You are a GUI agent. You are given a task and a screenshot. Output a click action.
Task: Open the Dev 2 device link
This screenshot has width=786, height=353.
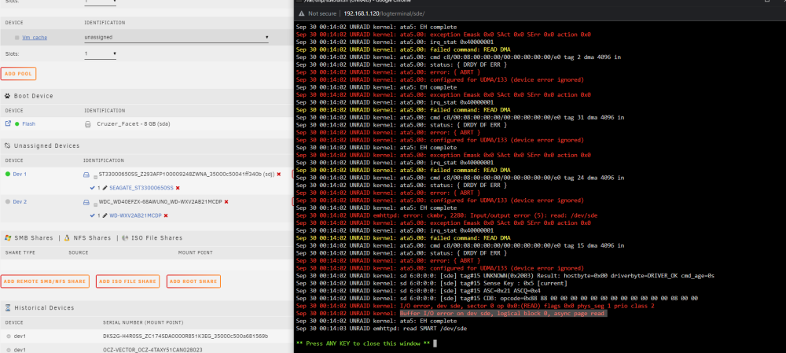pyautogui.click(x=20, y=201)
